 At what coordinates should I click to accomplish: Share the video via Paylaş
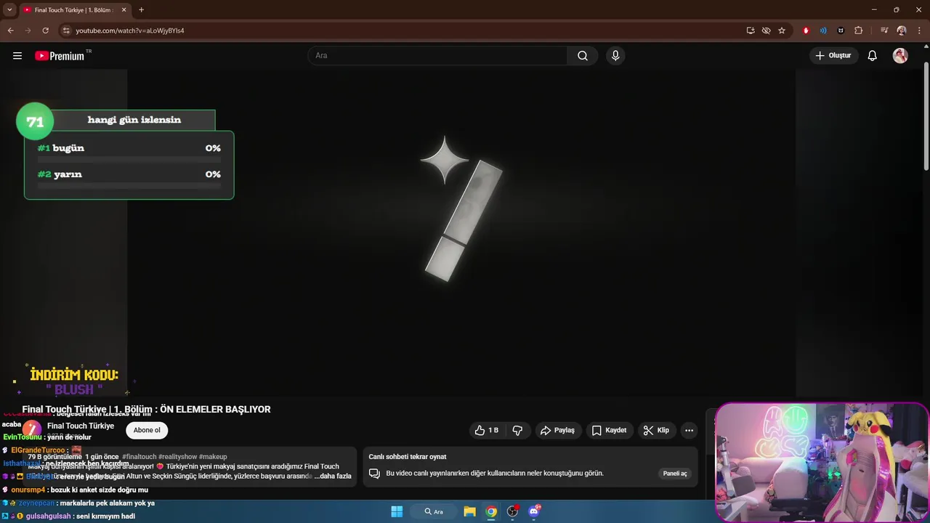557,430
